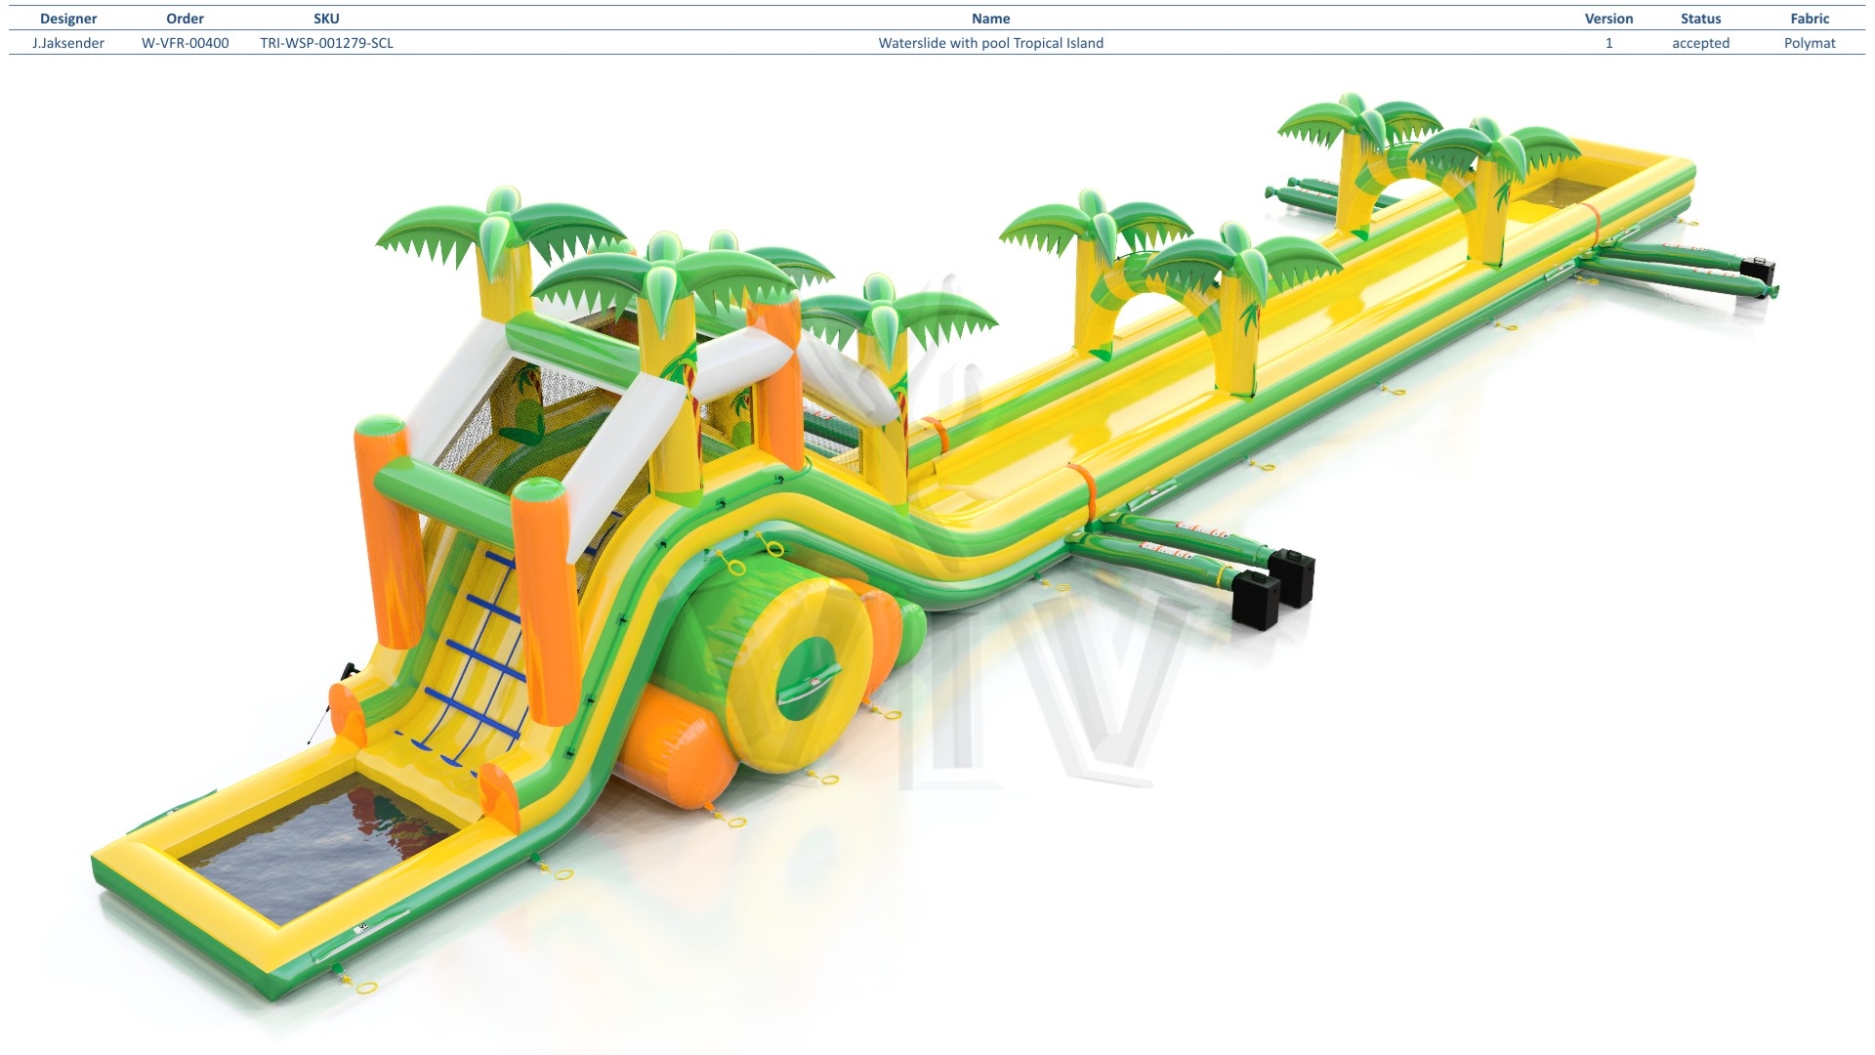
Task: Click status value accepted
Action: [1700, 43]
